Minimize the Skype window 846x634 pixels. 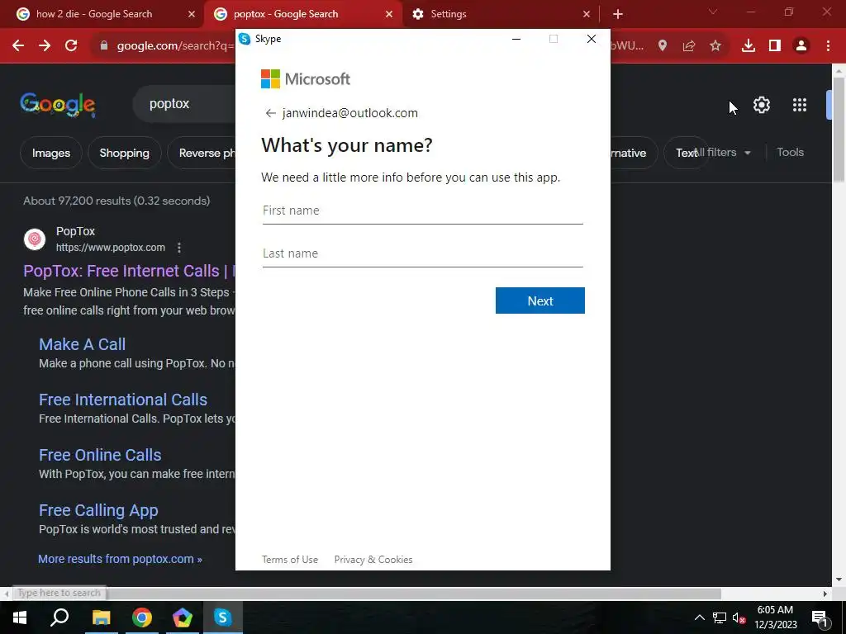click(x=516, y=39)
